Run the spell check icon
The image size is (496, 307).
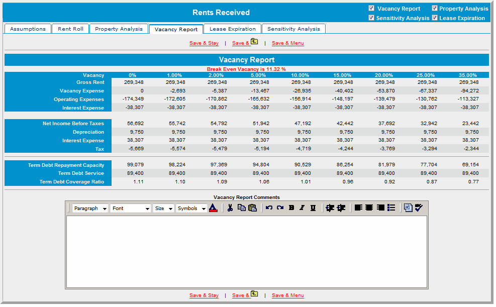(419, 208)
